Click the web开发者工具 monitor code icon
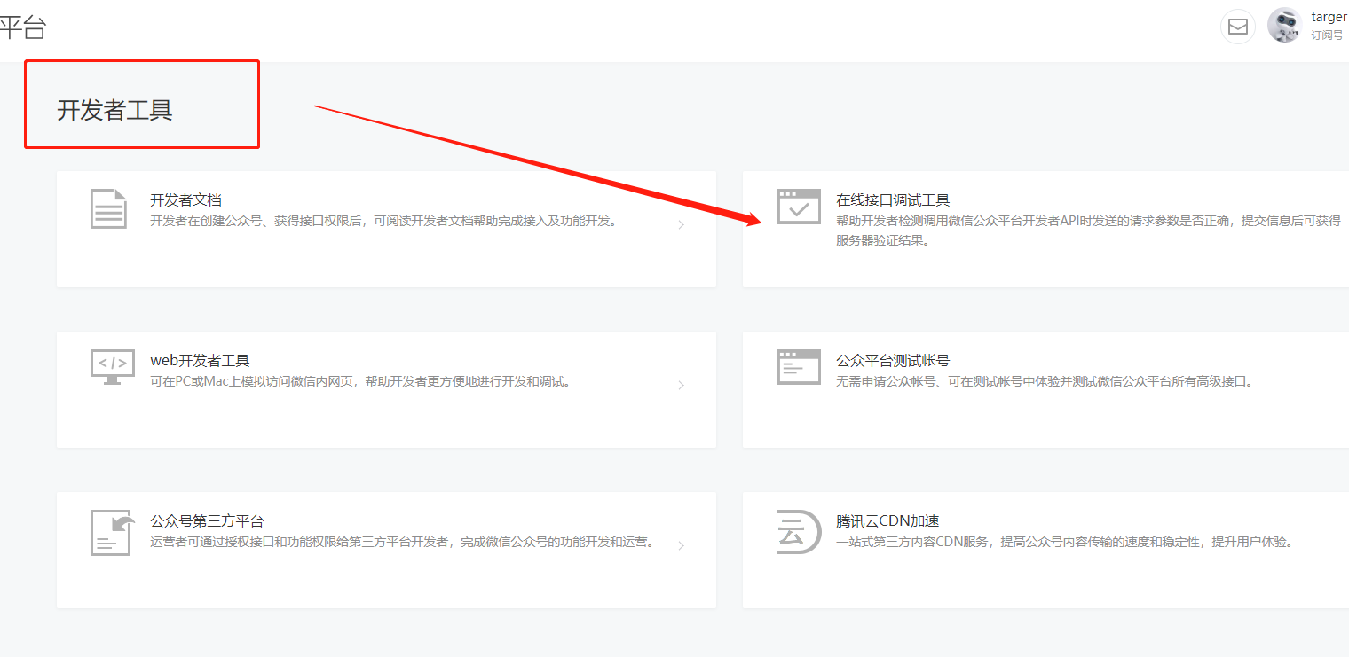 tap(113, 367)
